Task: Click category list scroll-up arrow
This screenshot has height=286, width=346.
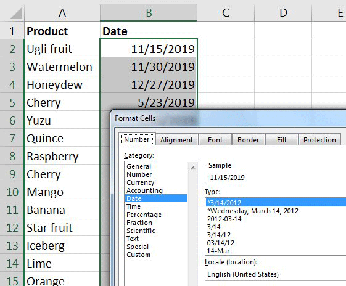Action: [193, 168]
